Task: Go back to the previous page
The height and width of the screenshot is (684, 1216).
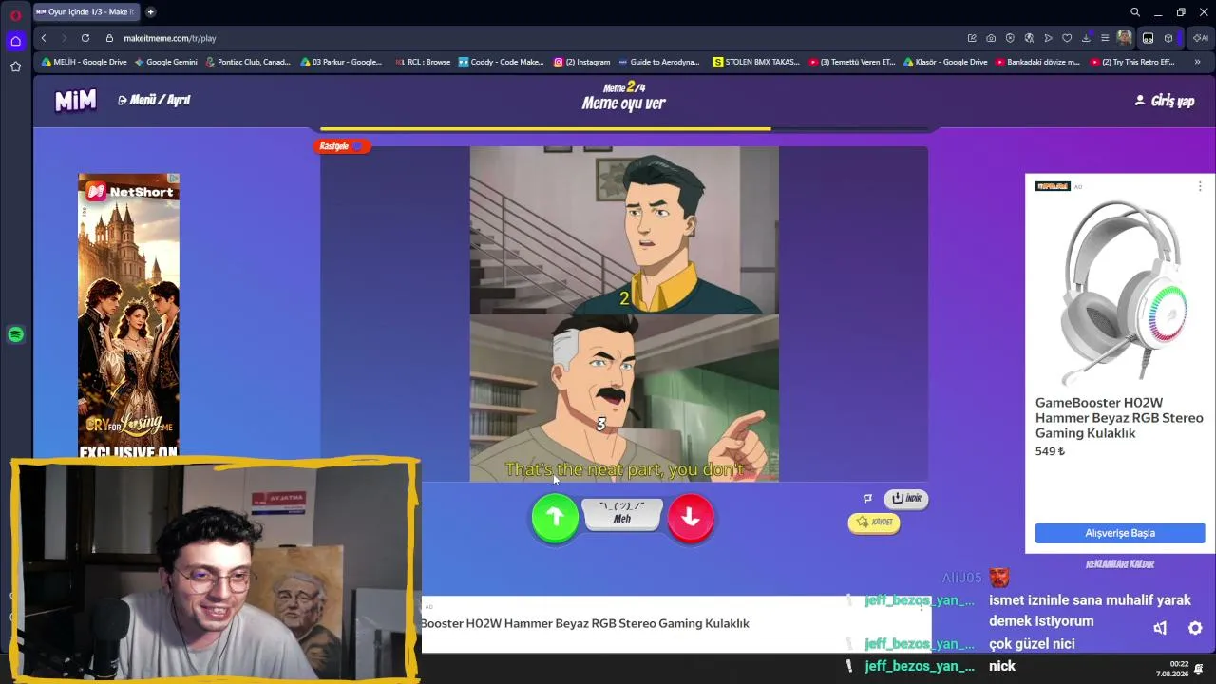Action: click(x=44, y=38)
